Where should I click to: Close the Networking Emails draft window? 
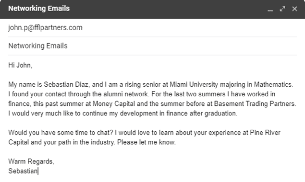click(x=294, y=9)
